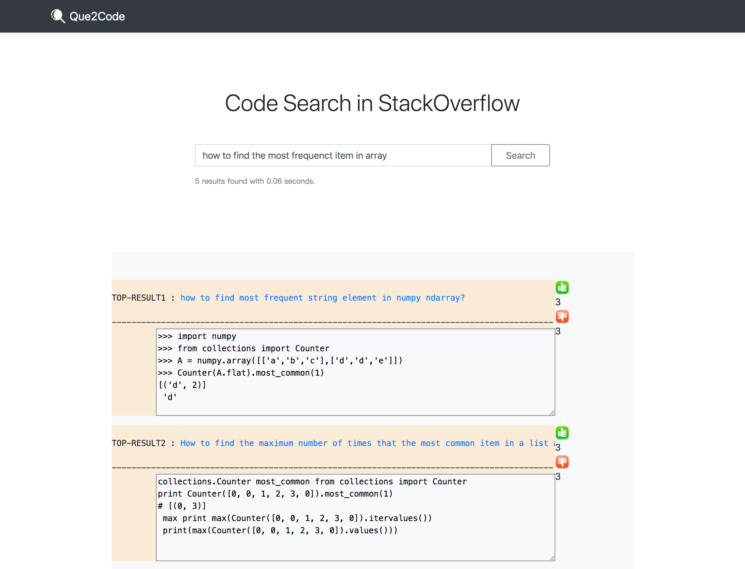The width and height of the screenshot is (745, 569).
Task: Click the downvote count under TOP-RESULT2 thumbs-down
Action: [558, 477]
